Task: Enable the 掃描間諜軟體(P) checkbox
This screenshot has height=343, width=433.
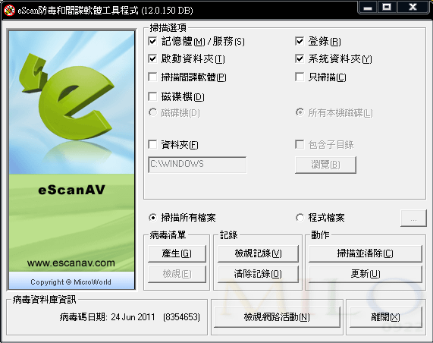Action: click(152, 77)
